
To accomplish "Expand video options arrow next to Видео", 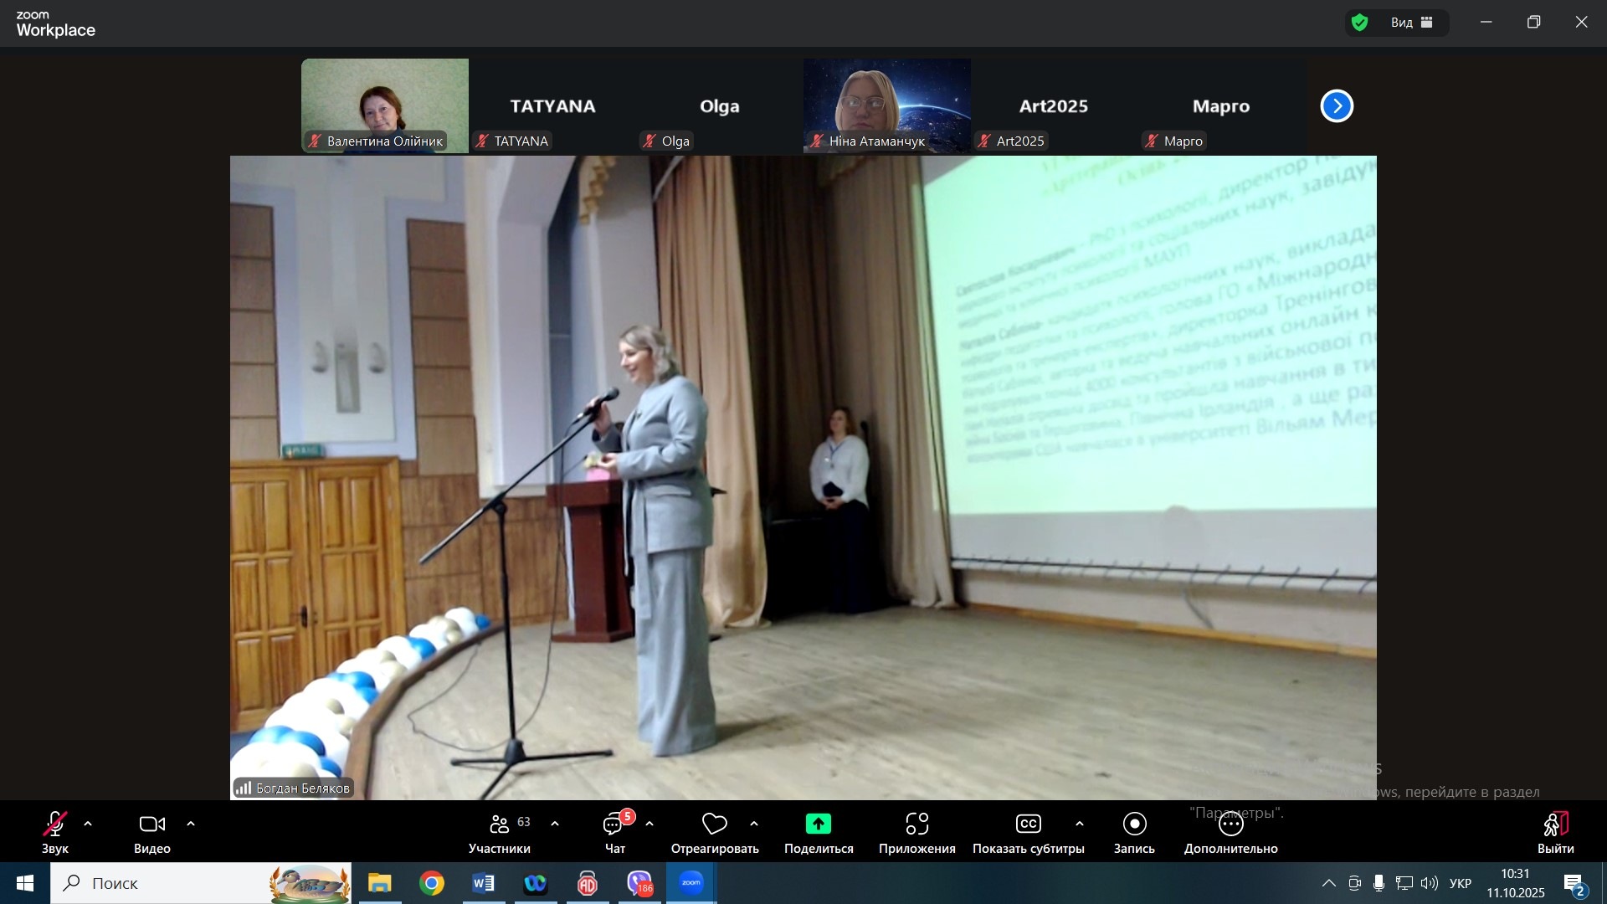I will 191,824.
